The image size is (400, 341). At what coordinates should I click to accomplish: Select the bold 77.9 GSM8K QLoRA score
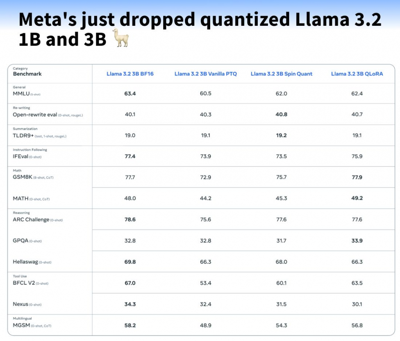tap(357, 177)
